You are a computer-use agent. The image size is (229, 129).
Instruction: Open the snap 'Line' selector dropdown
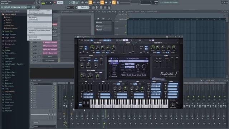pos(70,7)
